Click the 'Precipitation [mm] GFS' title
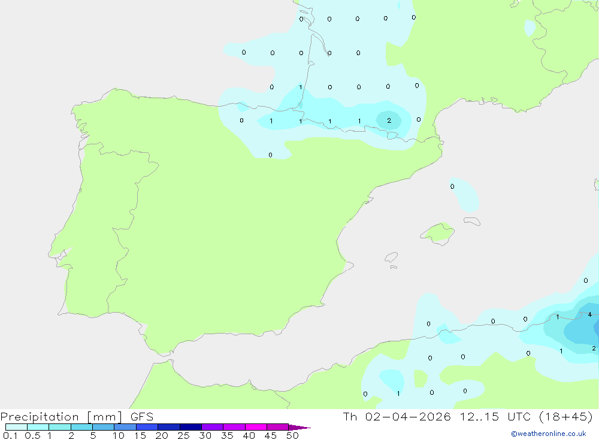 coord(77,417)
